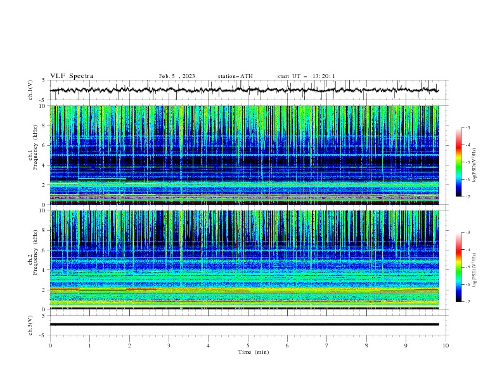The image size is (502, 388).
Task: Click the ch.1 spectrogram image
Action: pyautogui.click(x=244, y=155)
